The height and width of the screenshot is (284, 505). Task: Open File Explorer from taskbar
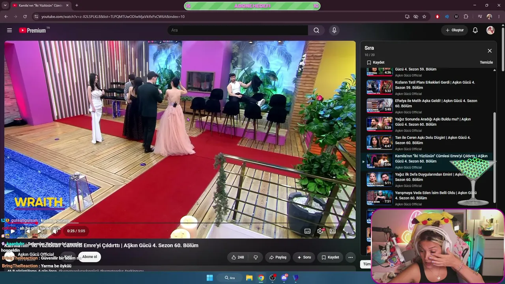[249, 278]
